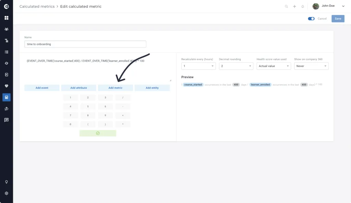Click the app logo in the sidebar
The height and width of the screenshot is (203, 351).
(7, 7)
